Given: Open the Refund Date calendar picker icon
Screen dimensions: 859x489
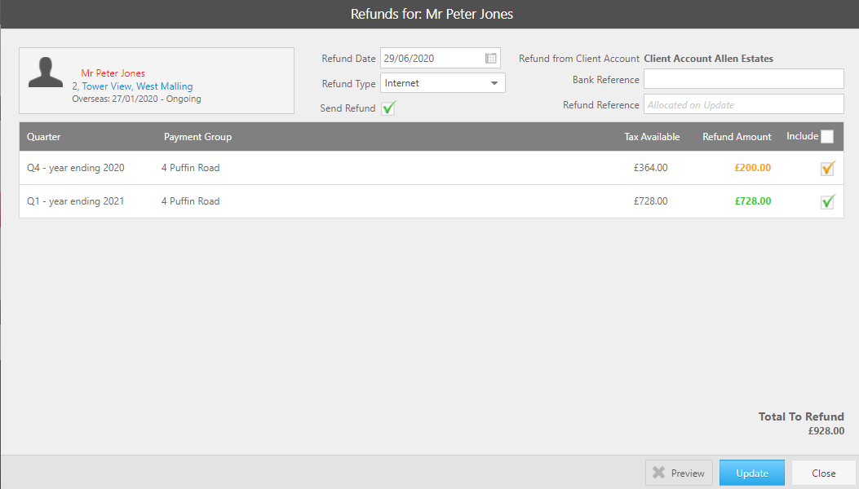Looking at the screenshot, I should click(x=491, y=58).
